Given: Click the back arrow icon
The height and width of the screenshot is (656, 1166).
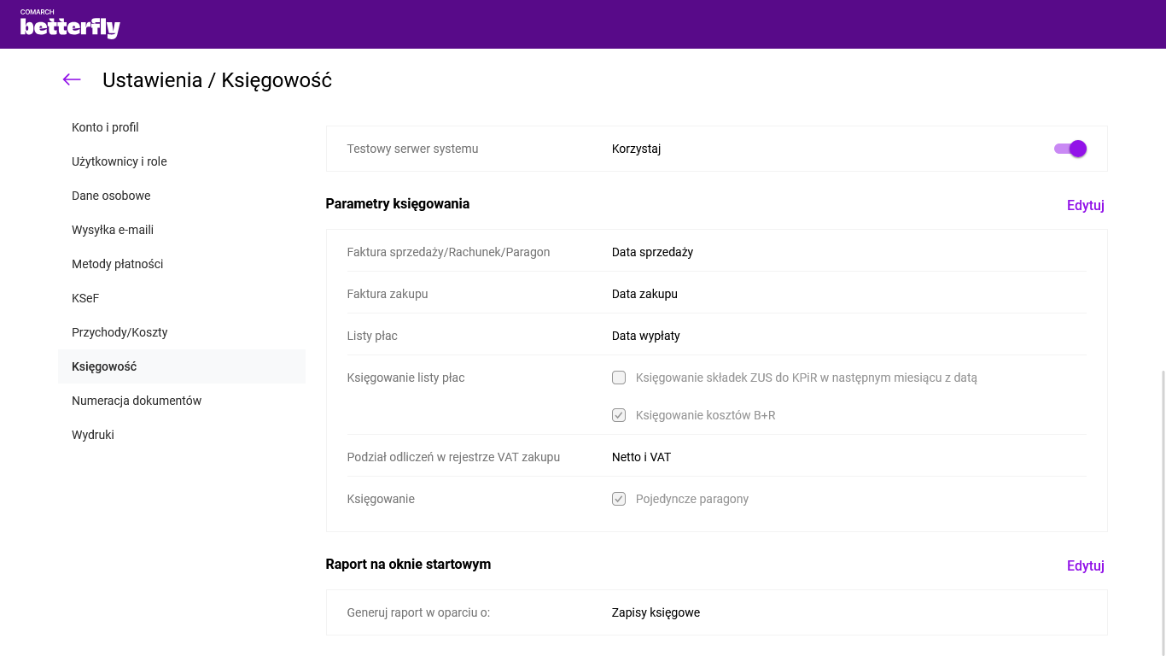Looking at the screenshot, I should [72, 79].
